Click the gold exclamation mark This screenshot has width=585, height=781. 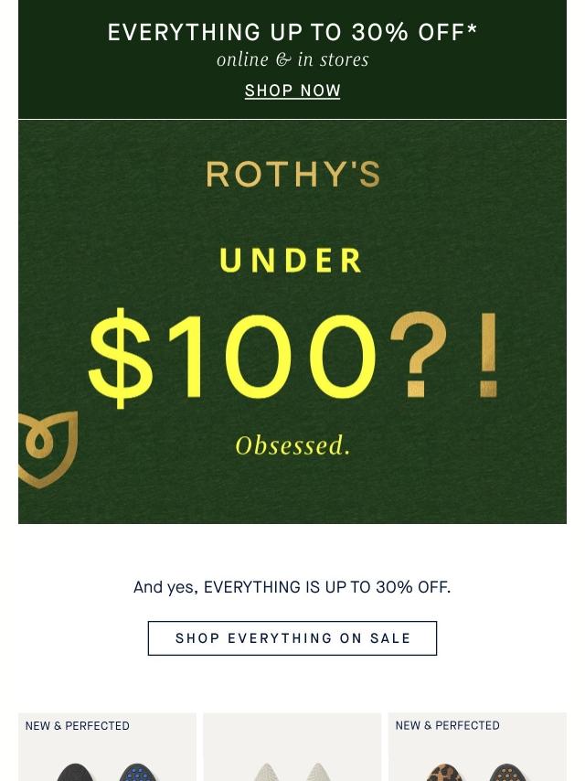(x=489, y=357)
